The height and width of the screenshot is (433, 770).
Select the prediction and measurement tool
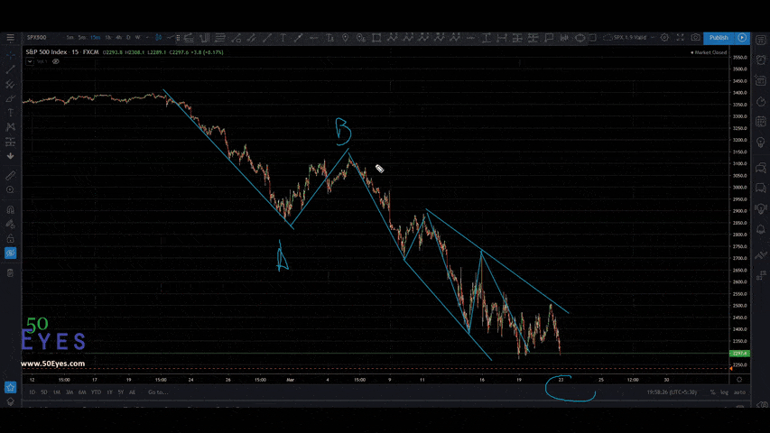tap(10, 142)
